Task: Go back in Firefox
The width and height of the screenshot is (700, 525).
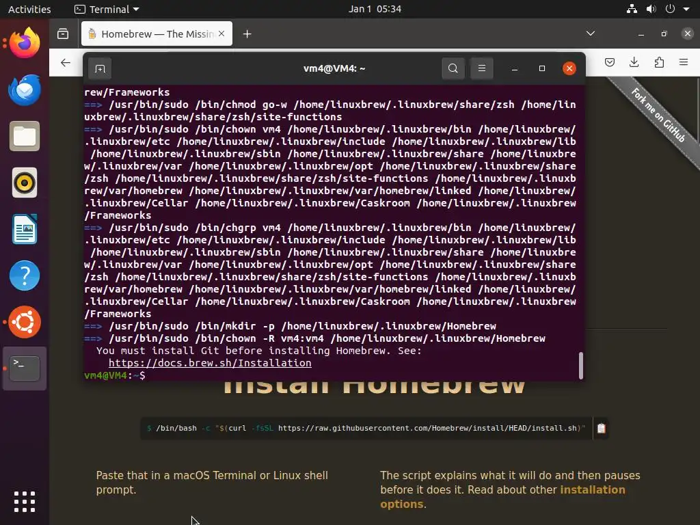Action: click(x=66, y=62)
